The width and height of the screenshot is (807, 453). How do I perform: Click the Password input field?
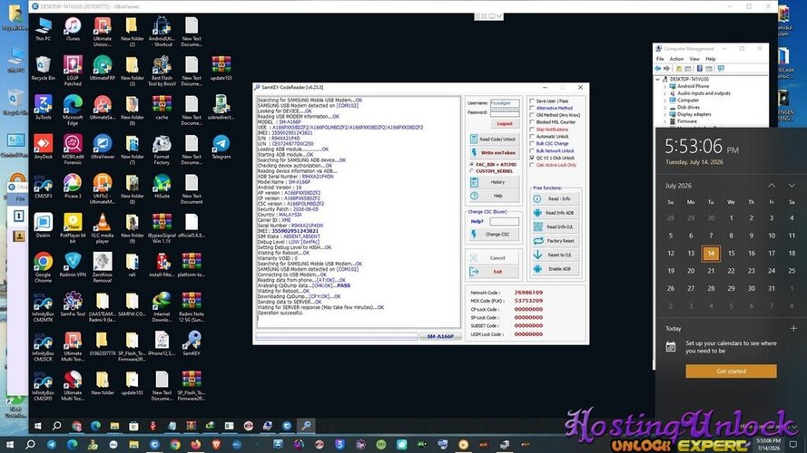click(505, 112)
